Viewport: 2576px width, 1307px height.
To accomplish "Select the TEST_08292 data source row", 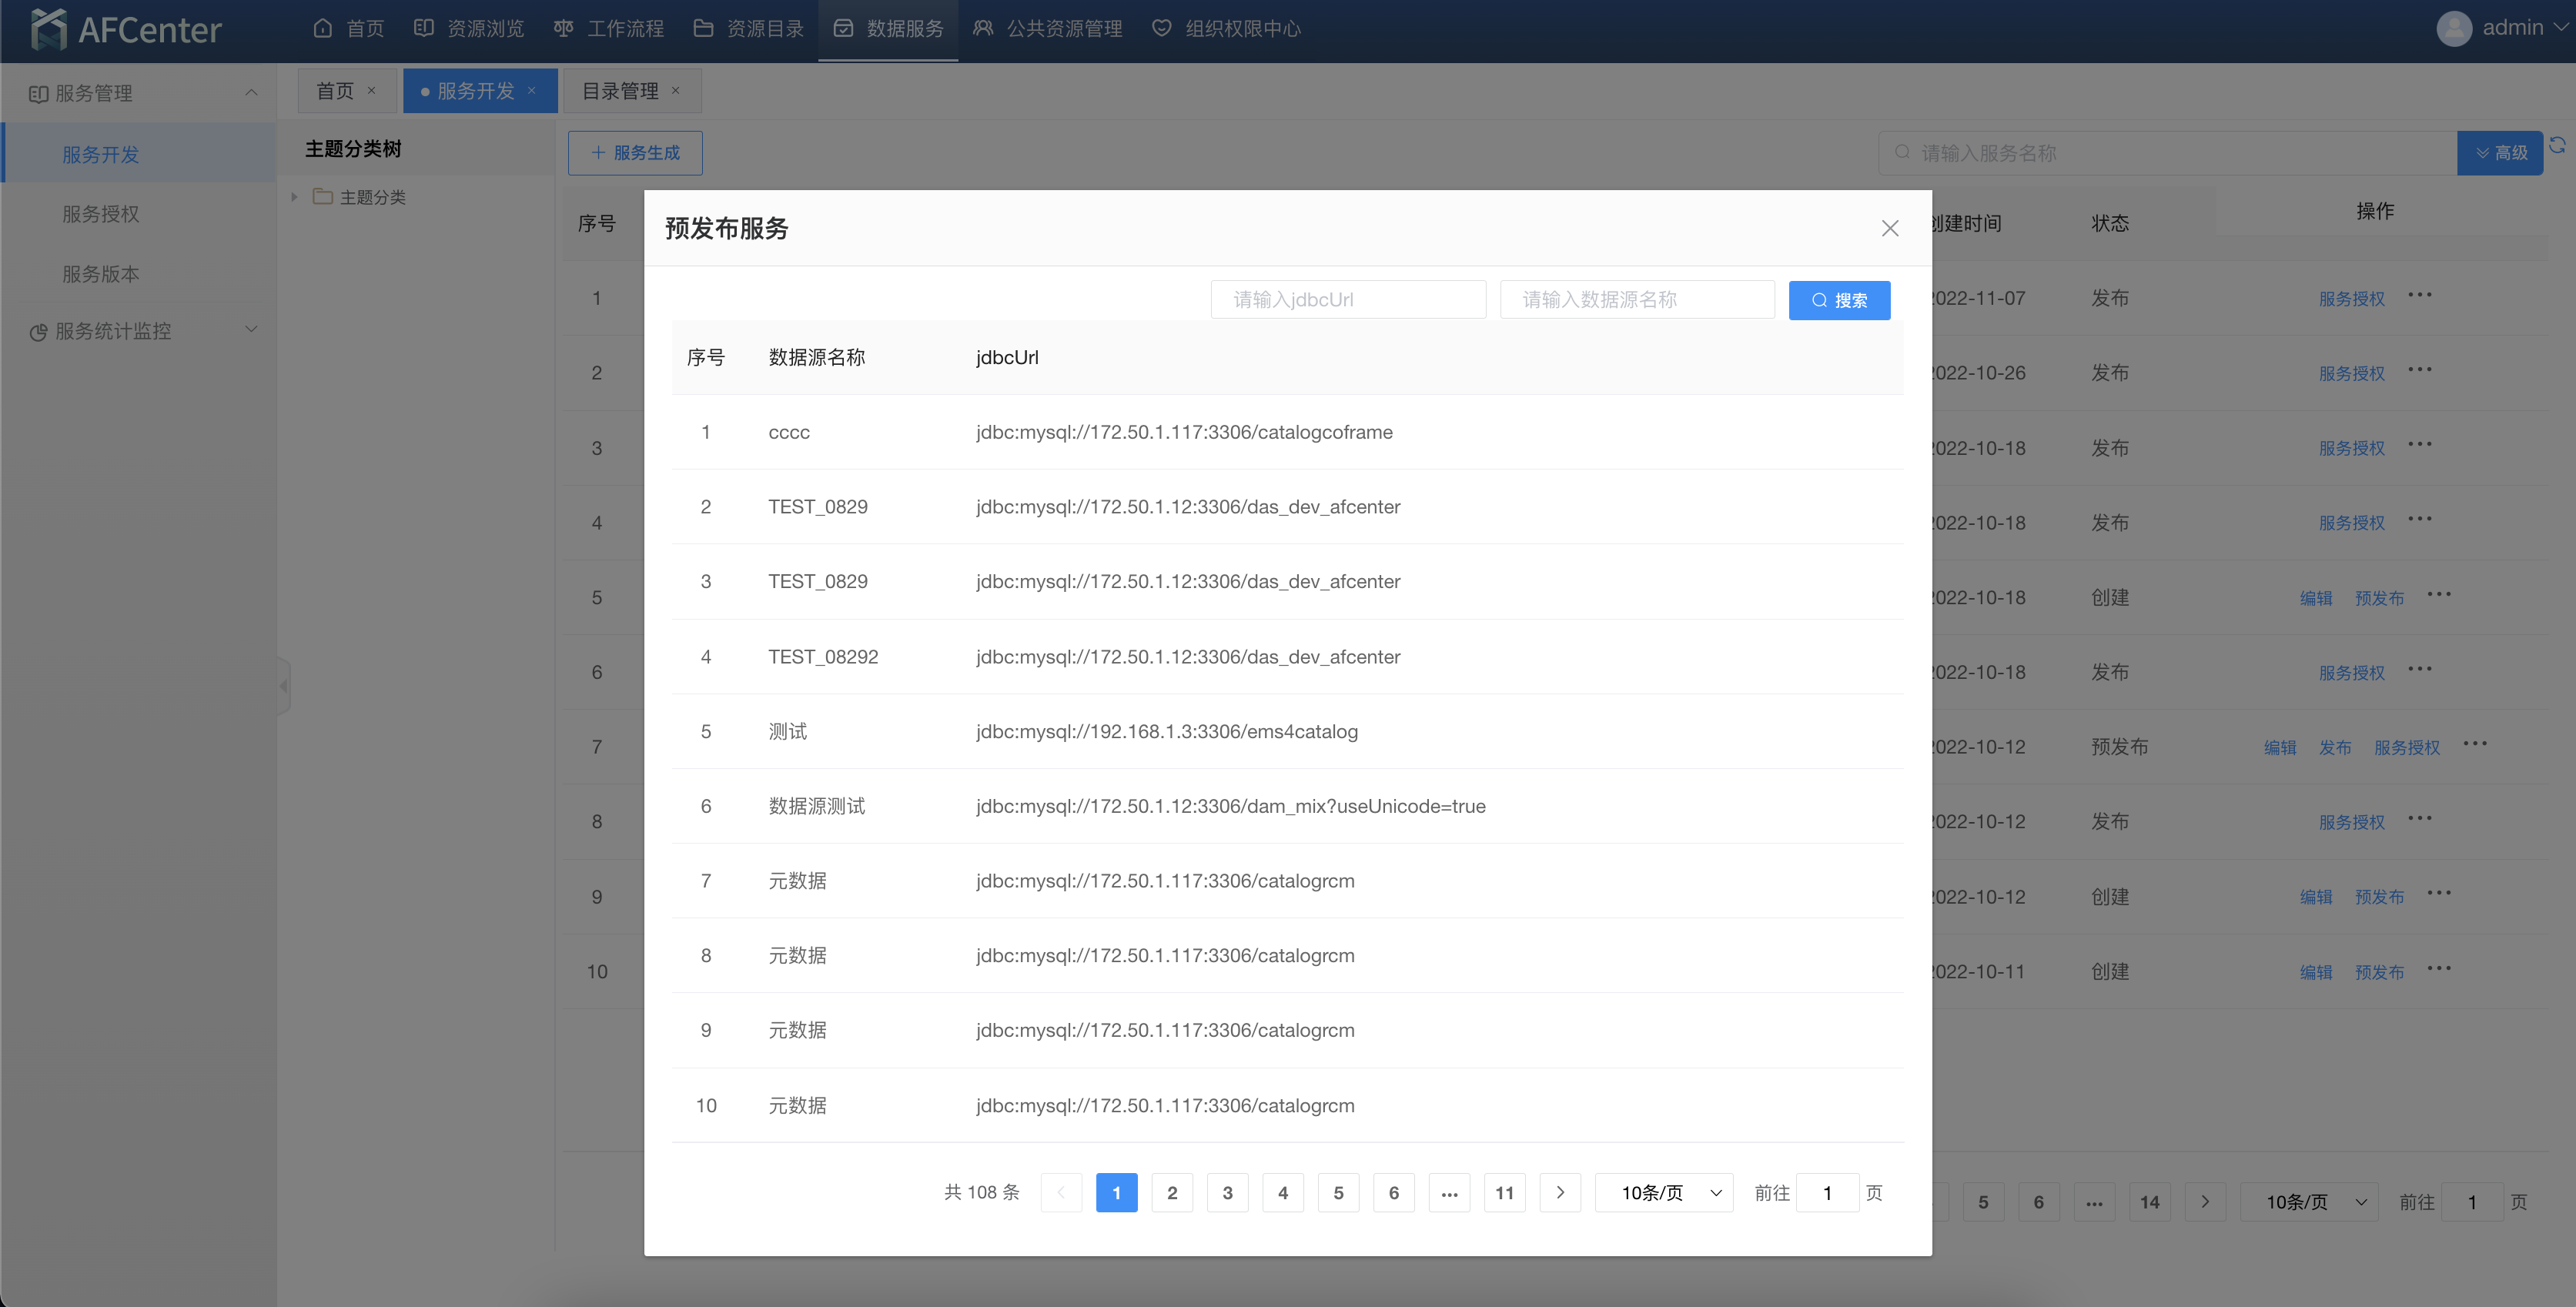I will pos(822,657).
